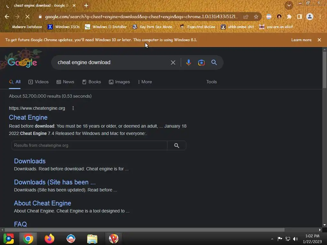Open the Extensions puzzle icon
327x245 pixels.
[289, 17]
